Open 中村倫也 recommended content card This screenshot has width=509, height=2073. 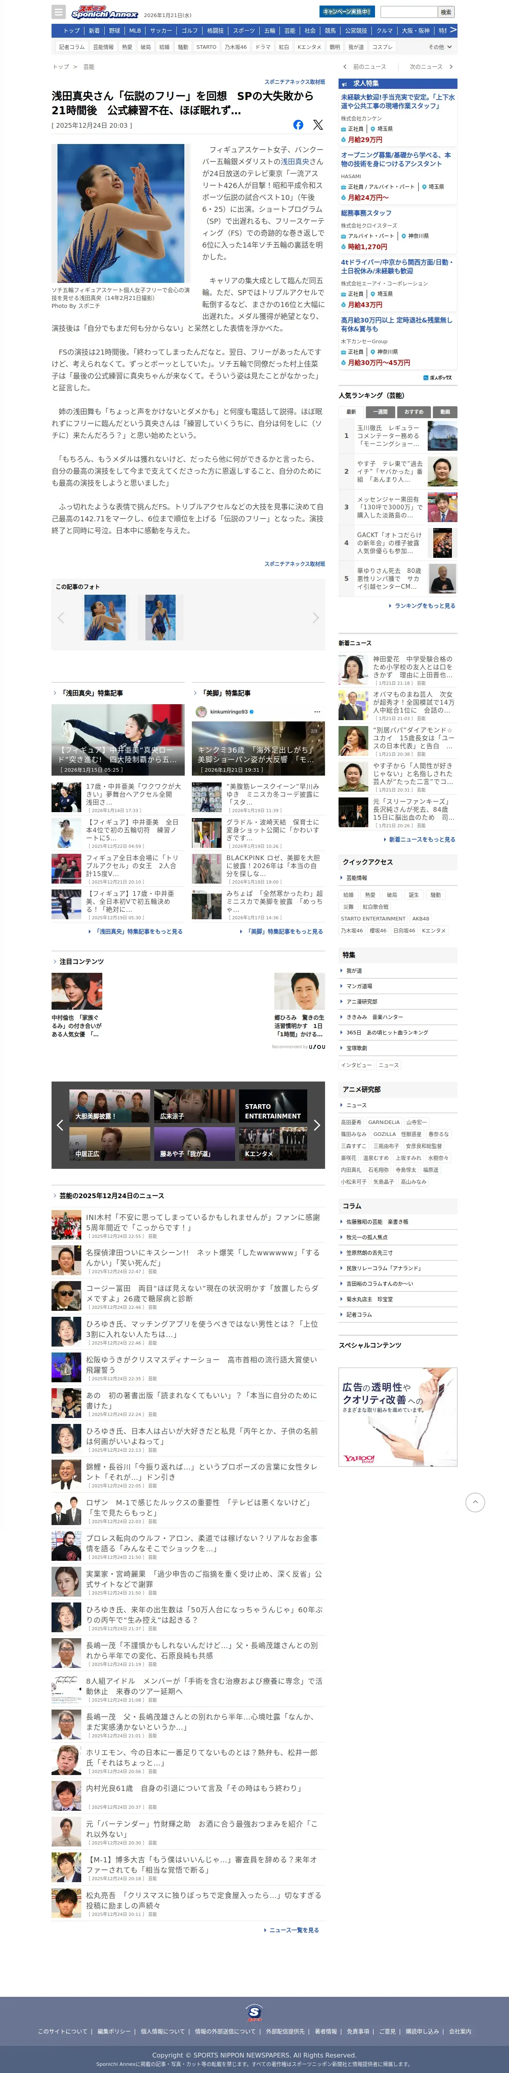tap(77, 1004)
